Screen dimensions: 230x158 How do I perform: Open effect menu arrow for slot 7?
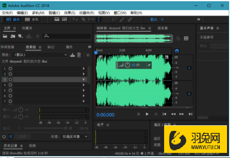tap(84, 101)
